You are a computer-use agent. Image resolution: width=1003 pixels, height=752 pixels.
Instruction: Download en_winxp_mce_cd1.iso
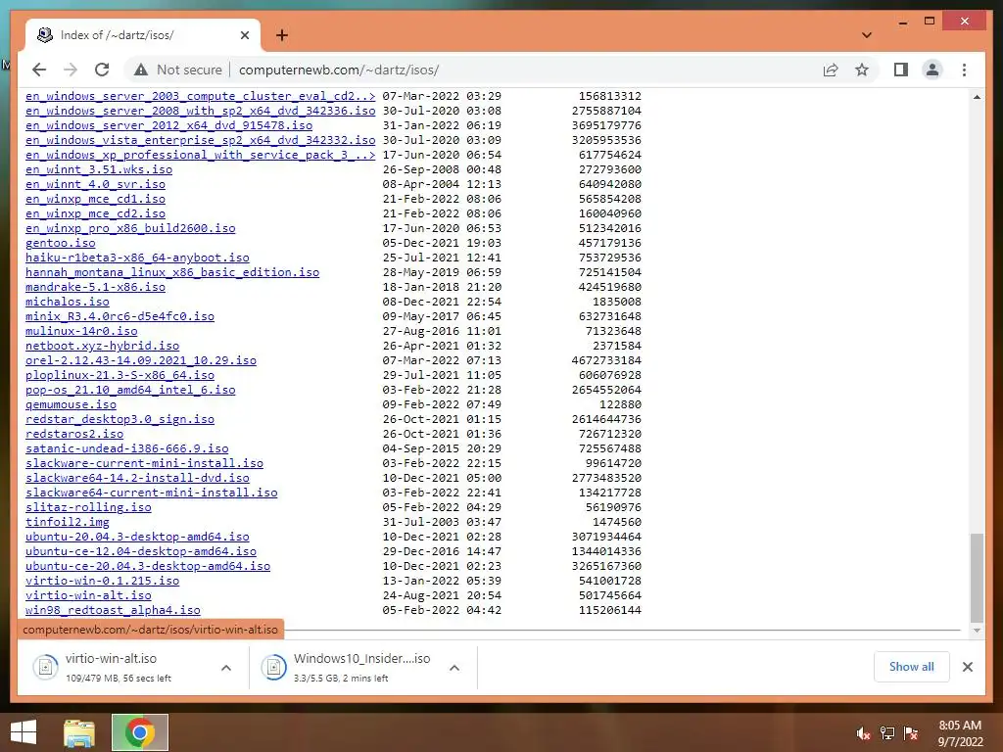pyautogui.click(x=95, y=199)
